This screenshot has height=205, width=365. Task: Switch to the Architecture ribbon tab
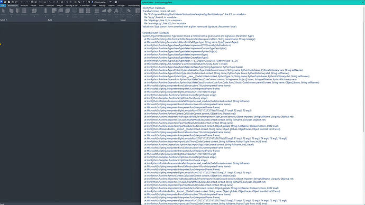13,6
